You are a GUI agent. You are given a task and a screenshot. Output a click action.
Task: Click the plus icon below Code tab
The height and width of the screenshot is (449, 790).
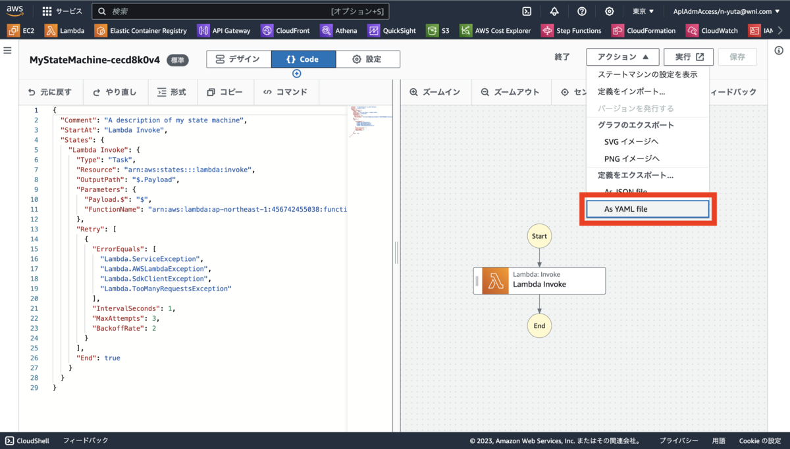tap(296, 74)
